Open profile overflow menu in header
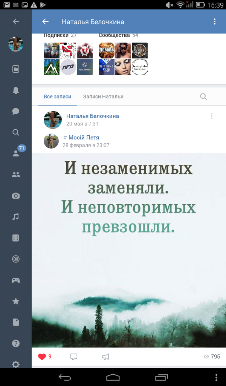Screen dimensions: 226x386 tap(215, 21)
